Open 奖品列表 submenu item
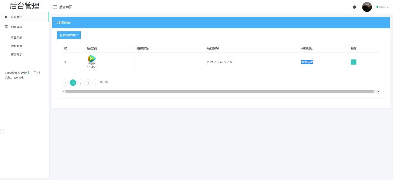The image size is (393, 180). point(17,38)
